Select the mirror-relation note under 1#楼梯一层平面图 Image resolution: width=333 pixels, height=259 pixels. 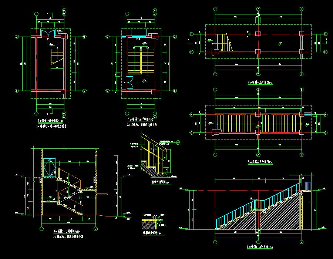point(51,126)
